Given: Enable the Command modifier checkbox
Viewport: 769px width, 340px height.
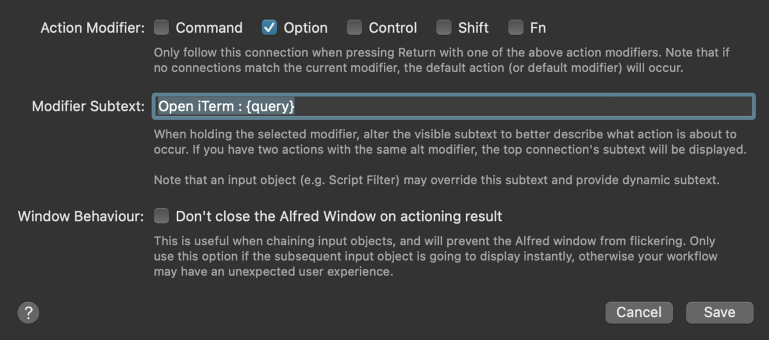Looking at the screenshot, I should point(161,28).
